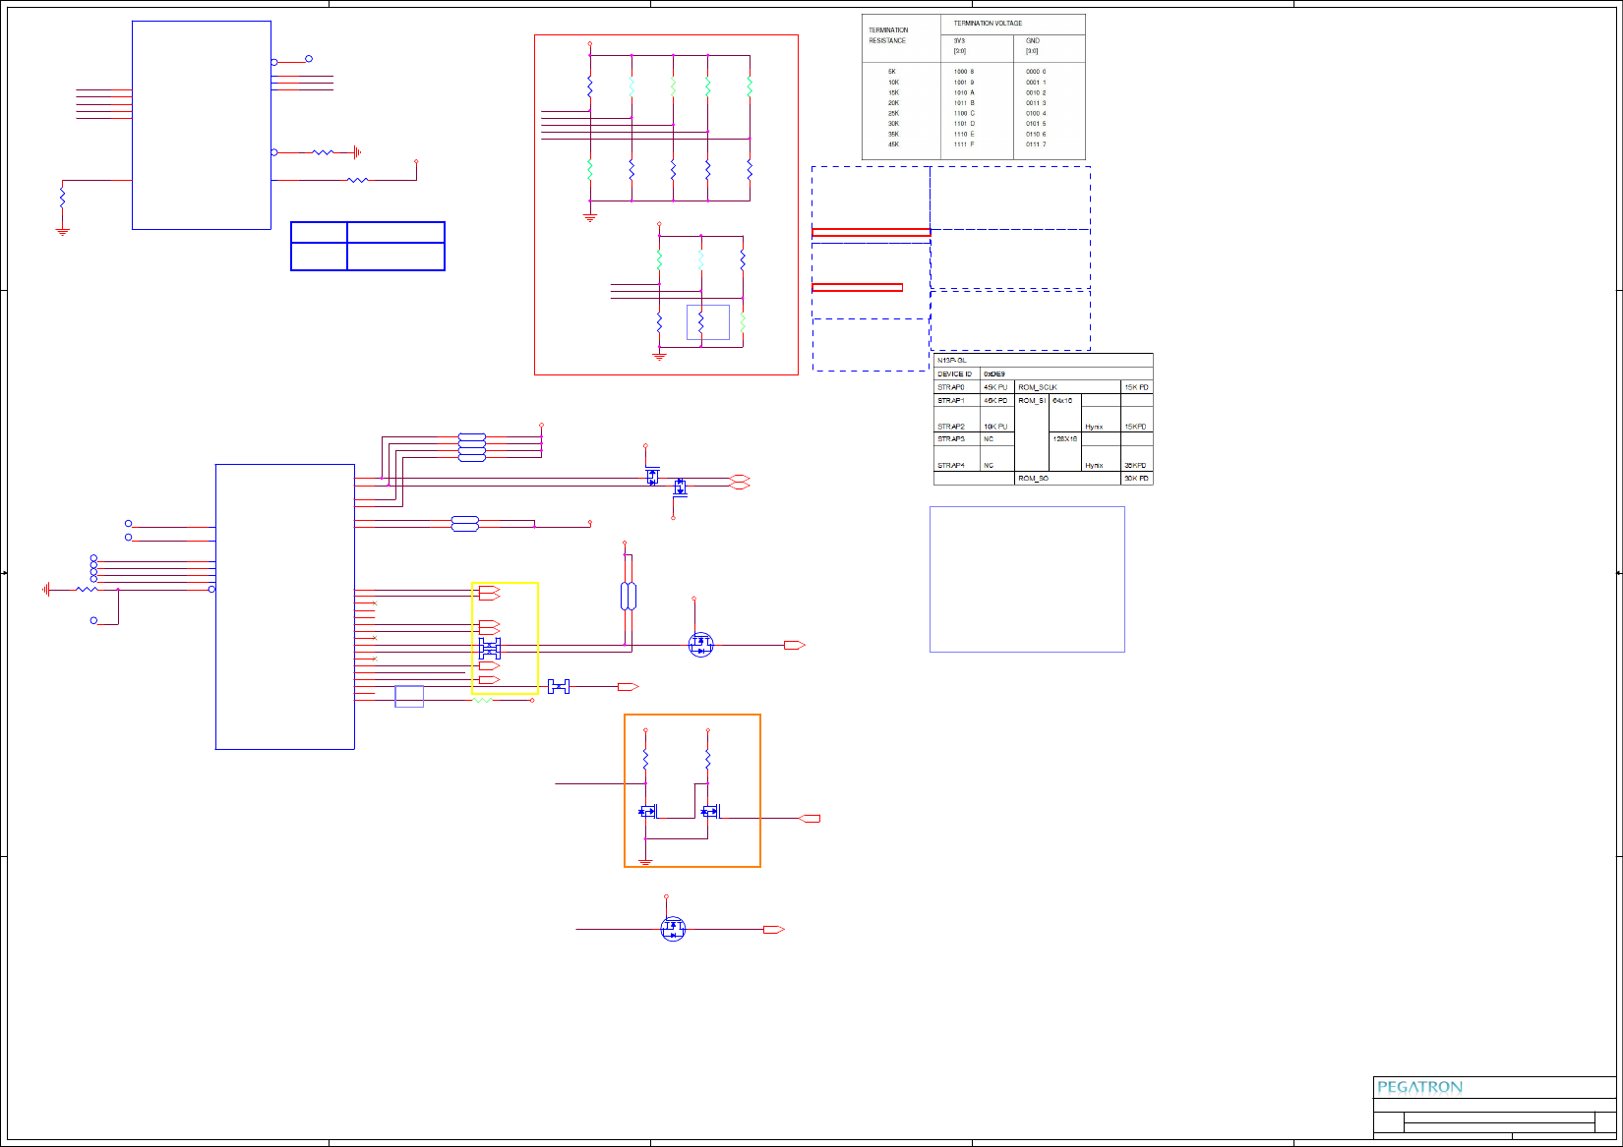Select the "35KPD" cell in the STRAP4 row
Screen dimensions: 1623x1147
click(1136, 466)
